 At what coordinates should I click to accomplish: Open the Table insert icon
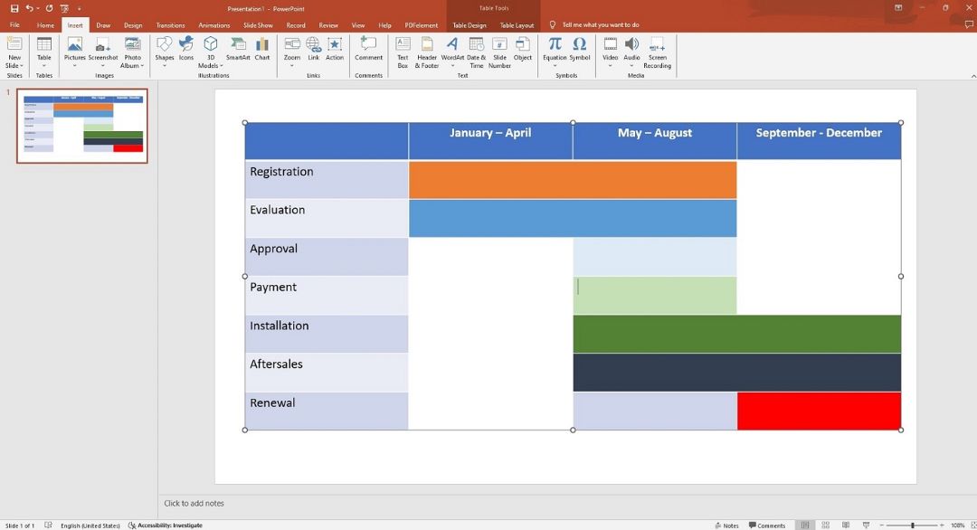tap(43, 44)
